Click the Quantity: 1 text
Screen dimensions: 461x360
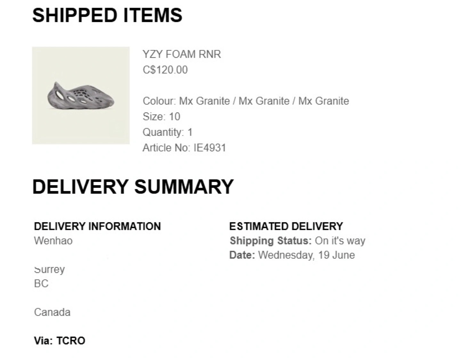point(167,132)
